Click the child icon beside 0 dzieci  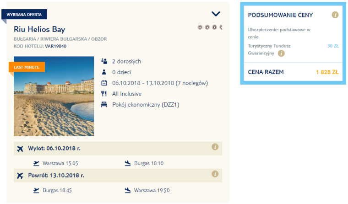[x=104, y=72]
